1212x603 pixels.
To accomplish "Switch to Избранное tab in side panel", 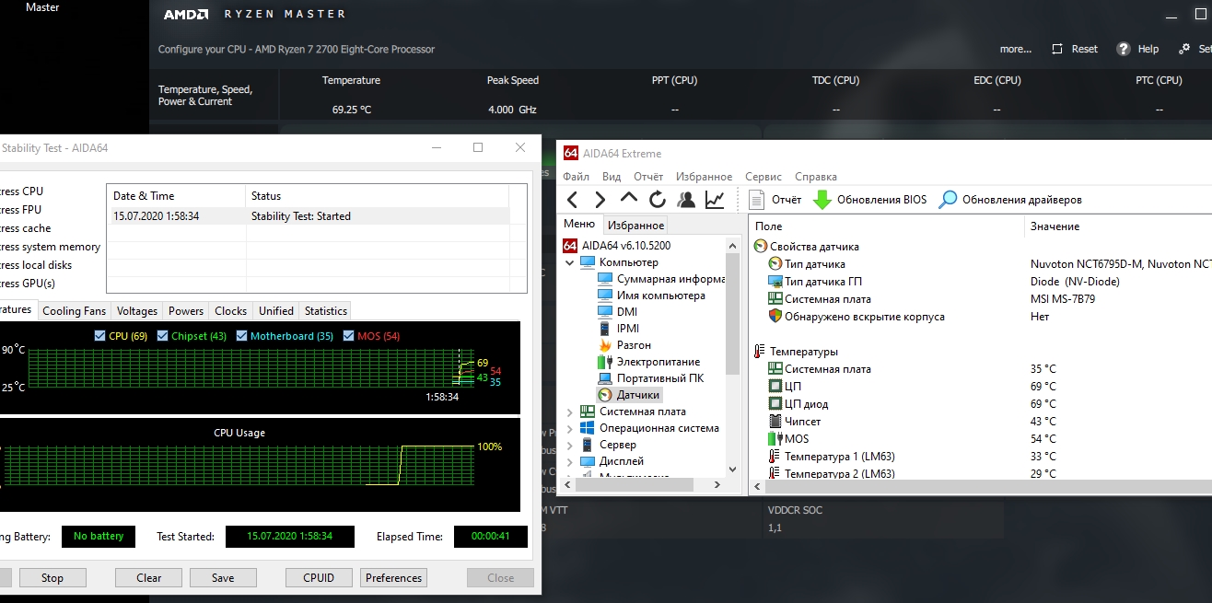I will coord(635,225).
